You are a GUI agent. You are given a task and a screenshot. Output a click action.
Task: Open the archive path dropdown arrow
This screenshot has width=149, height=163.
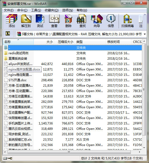pyautogui.click(x=145, y=34)
